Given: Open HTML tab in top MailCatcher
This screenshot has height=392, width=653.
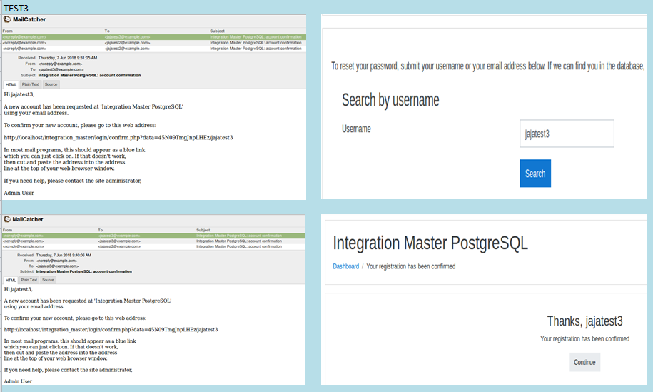Looking at the screenshot, I should coord(11,84).
